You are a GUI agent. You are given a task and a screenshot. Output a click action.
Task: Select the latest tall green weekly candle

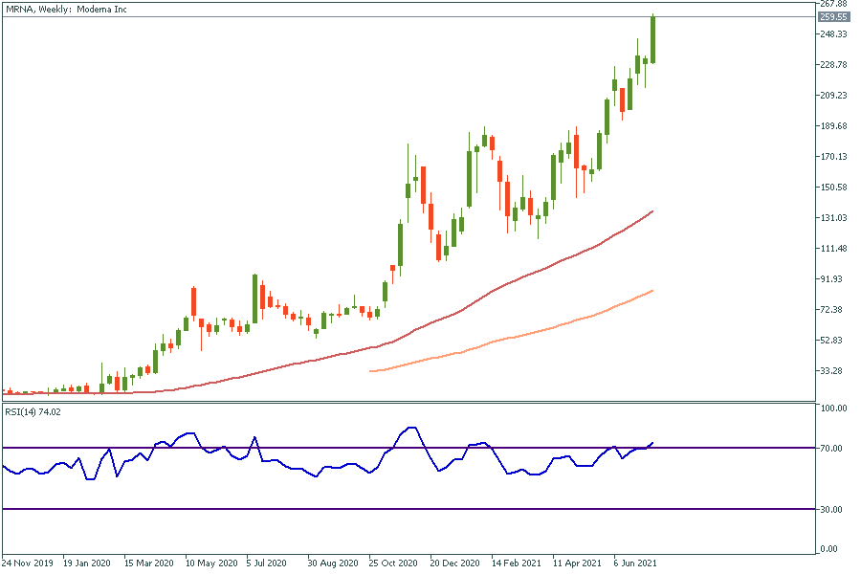652,40
